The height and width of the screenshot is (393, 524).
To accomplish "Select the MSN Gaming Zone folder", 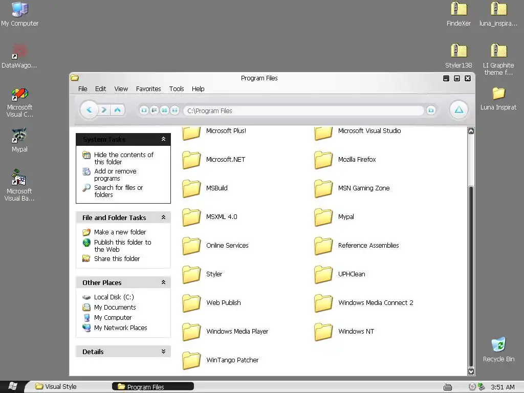I will click(x=352, y=188).
